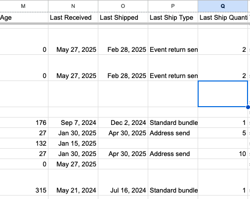Click the blue fill handle on selected cell
Image resolution: width=250 pixels, height=199 pixels.
(248, 107)
